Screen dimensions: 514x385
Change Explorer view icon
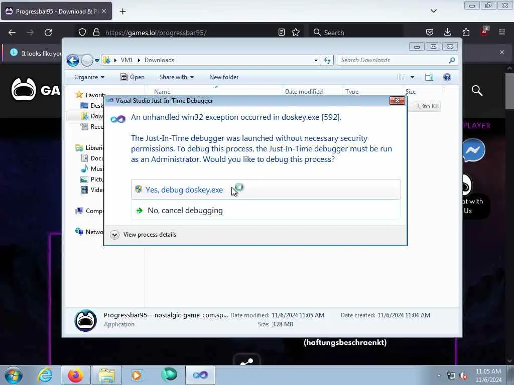(x=402, y=77)
